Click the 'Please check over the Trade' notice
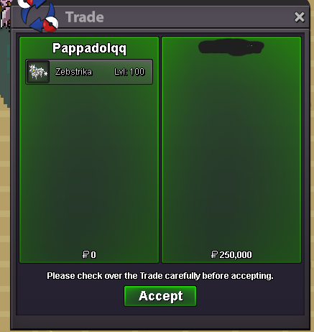Screen dimensions: 314x332 tap(160, 276)
